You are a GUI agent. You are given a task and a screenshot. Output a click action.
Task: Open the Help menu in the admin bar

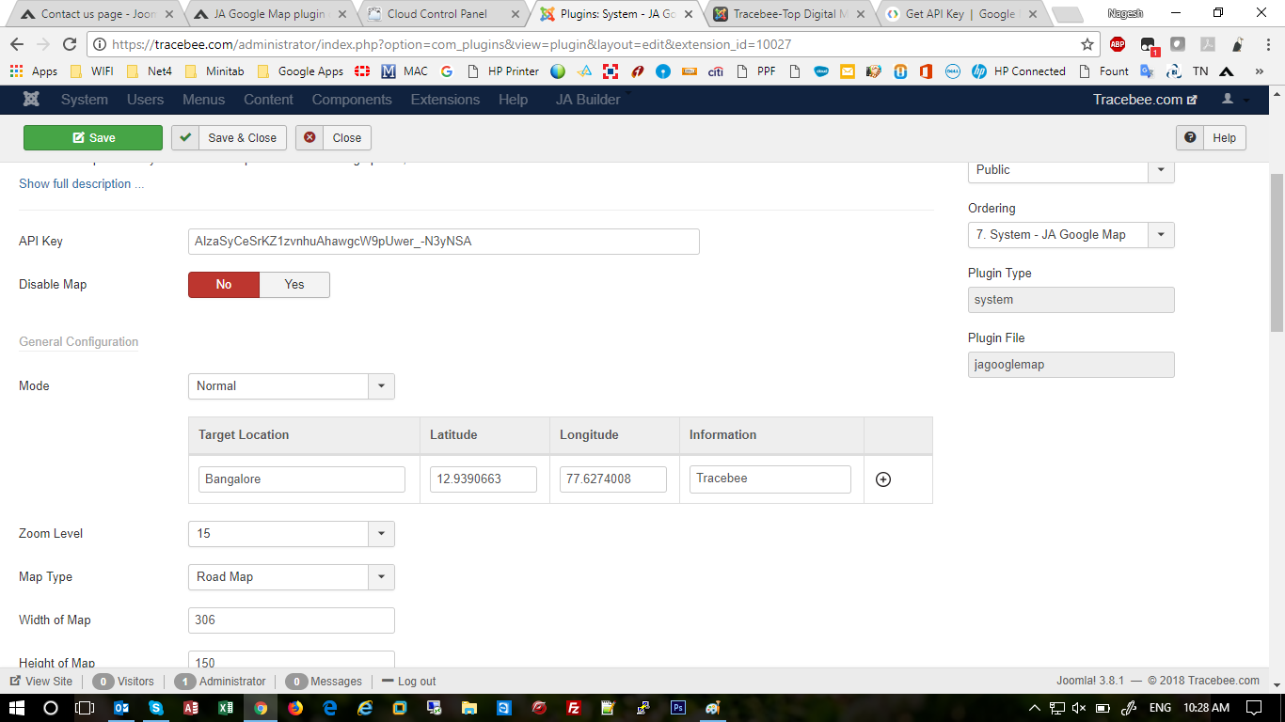coord(514,100)
